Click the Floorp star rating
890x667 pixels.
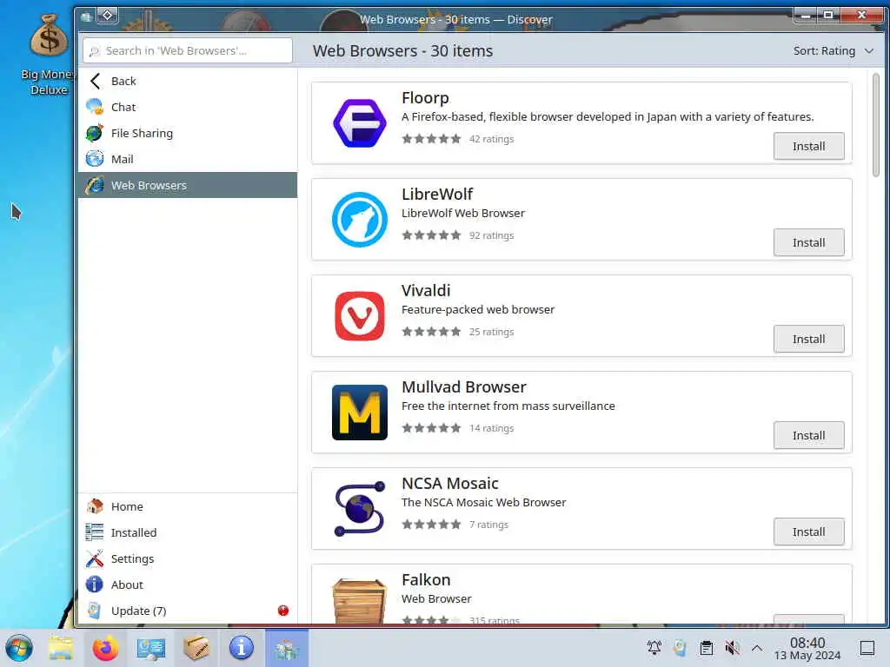[431, 139]
